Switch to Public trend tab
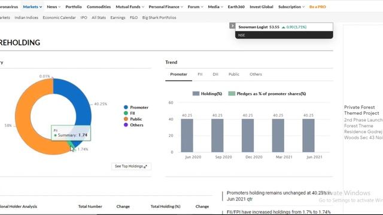 [234, 74]
